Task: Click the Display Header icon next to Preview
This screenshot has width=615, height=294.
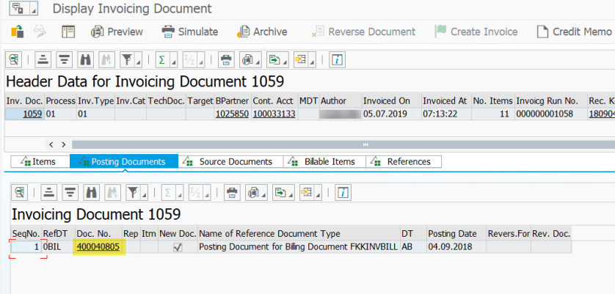Action: (x=68, y=32)
